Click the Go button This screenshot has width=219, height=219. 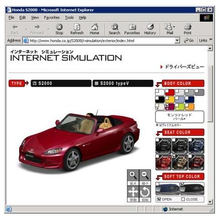[x=189, y=40]
